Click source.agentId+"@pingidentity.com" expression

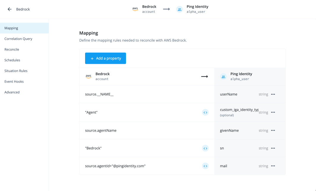pos(115,166)
